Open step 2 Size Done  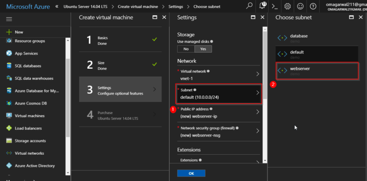pos(120,64)
